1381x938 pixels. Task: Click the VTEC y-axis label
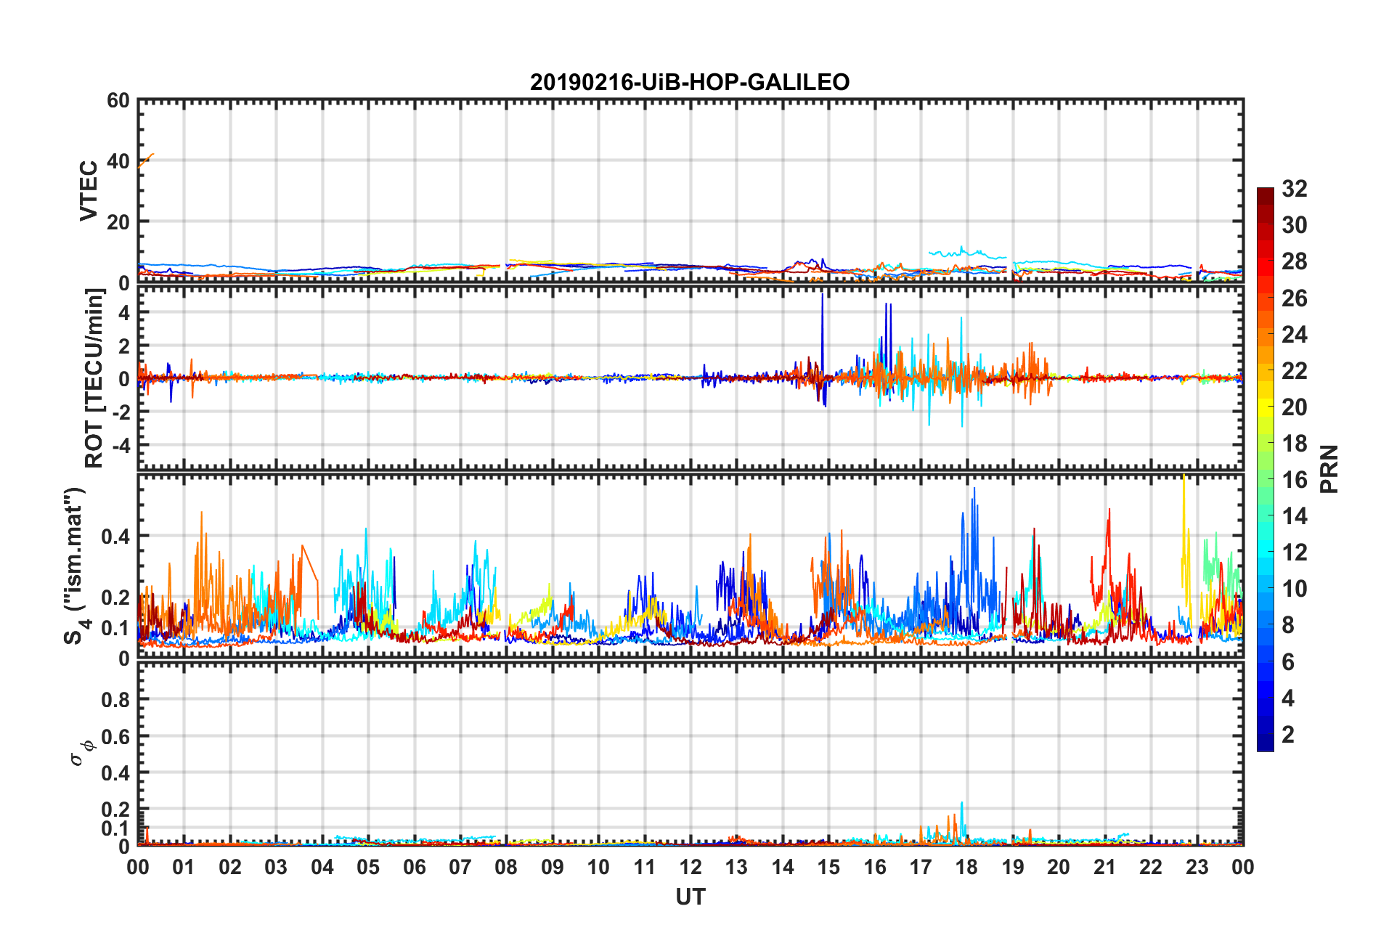[89, 191]
